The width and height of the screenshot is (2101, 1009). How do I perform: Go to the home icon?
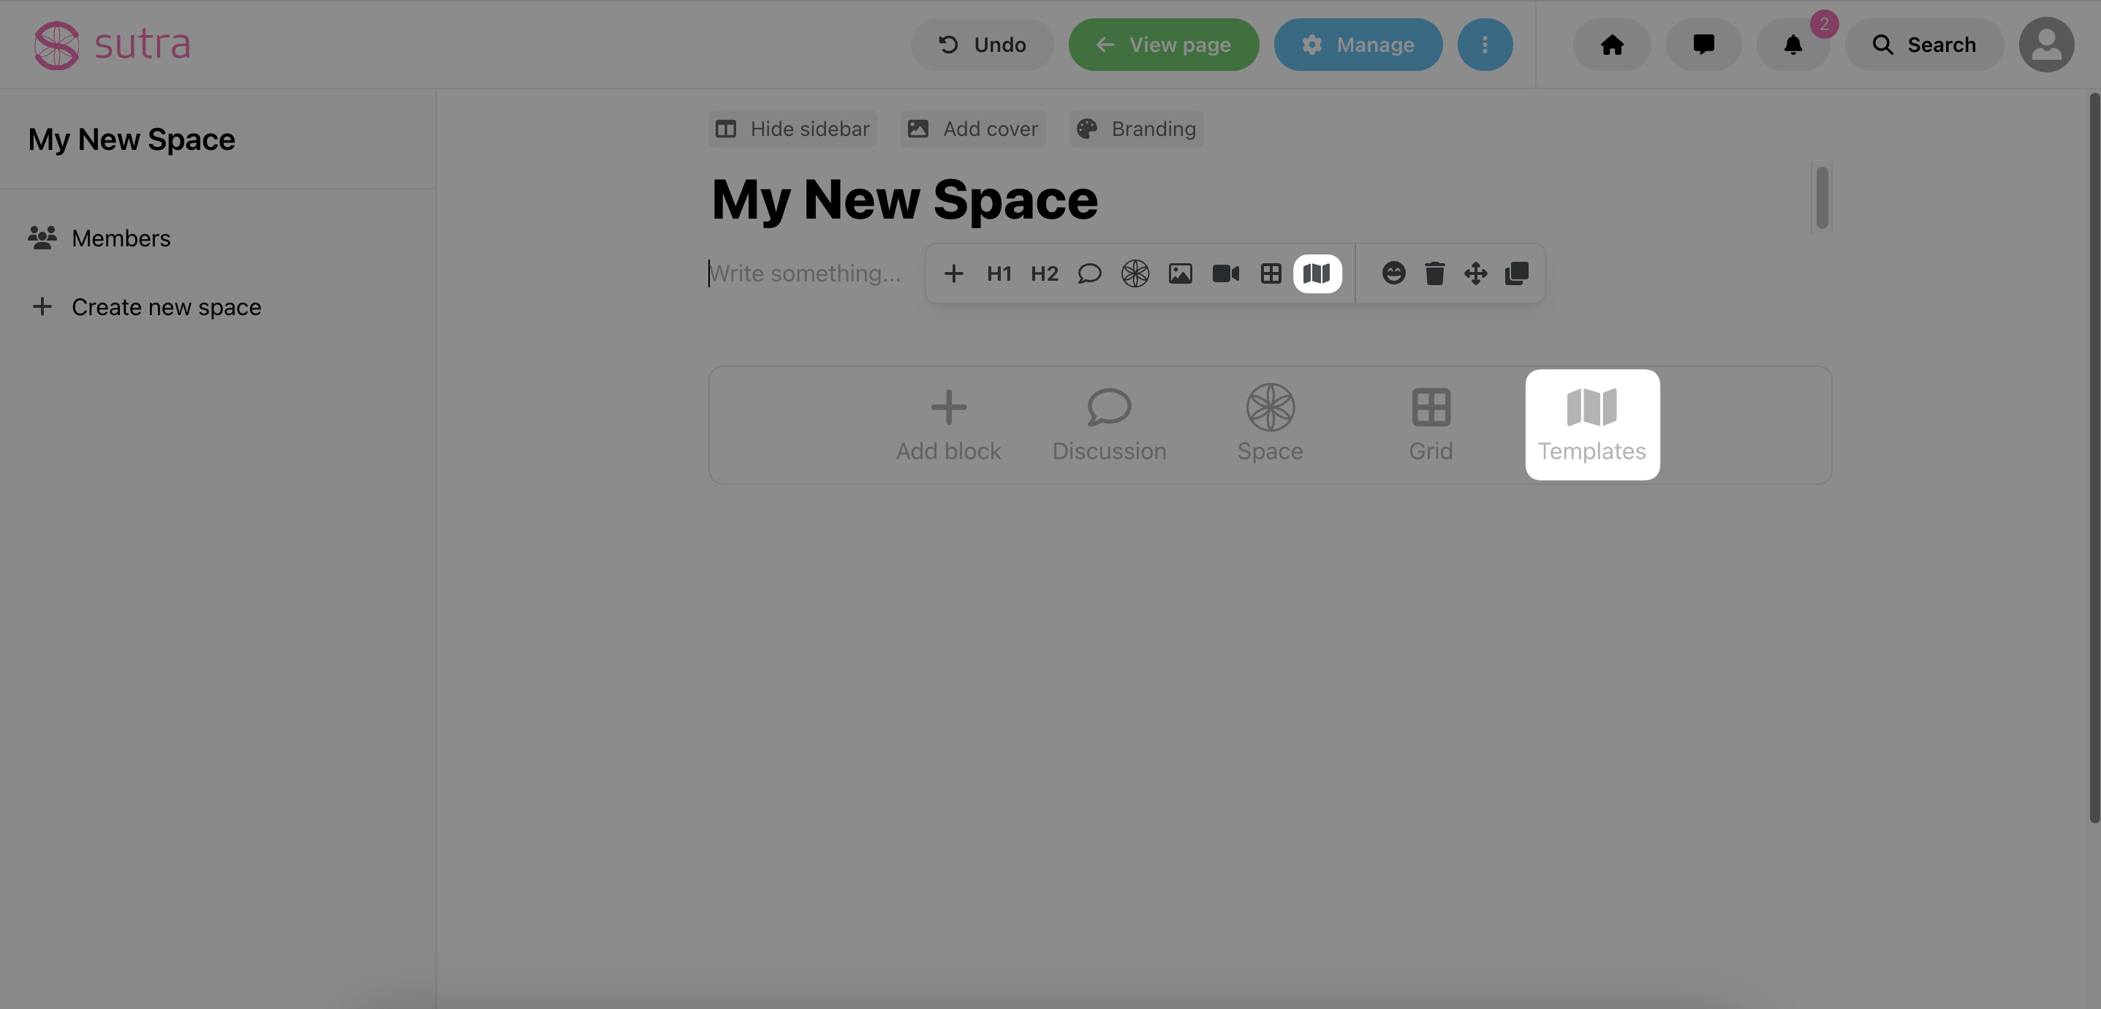(1612, 44)
